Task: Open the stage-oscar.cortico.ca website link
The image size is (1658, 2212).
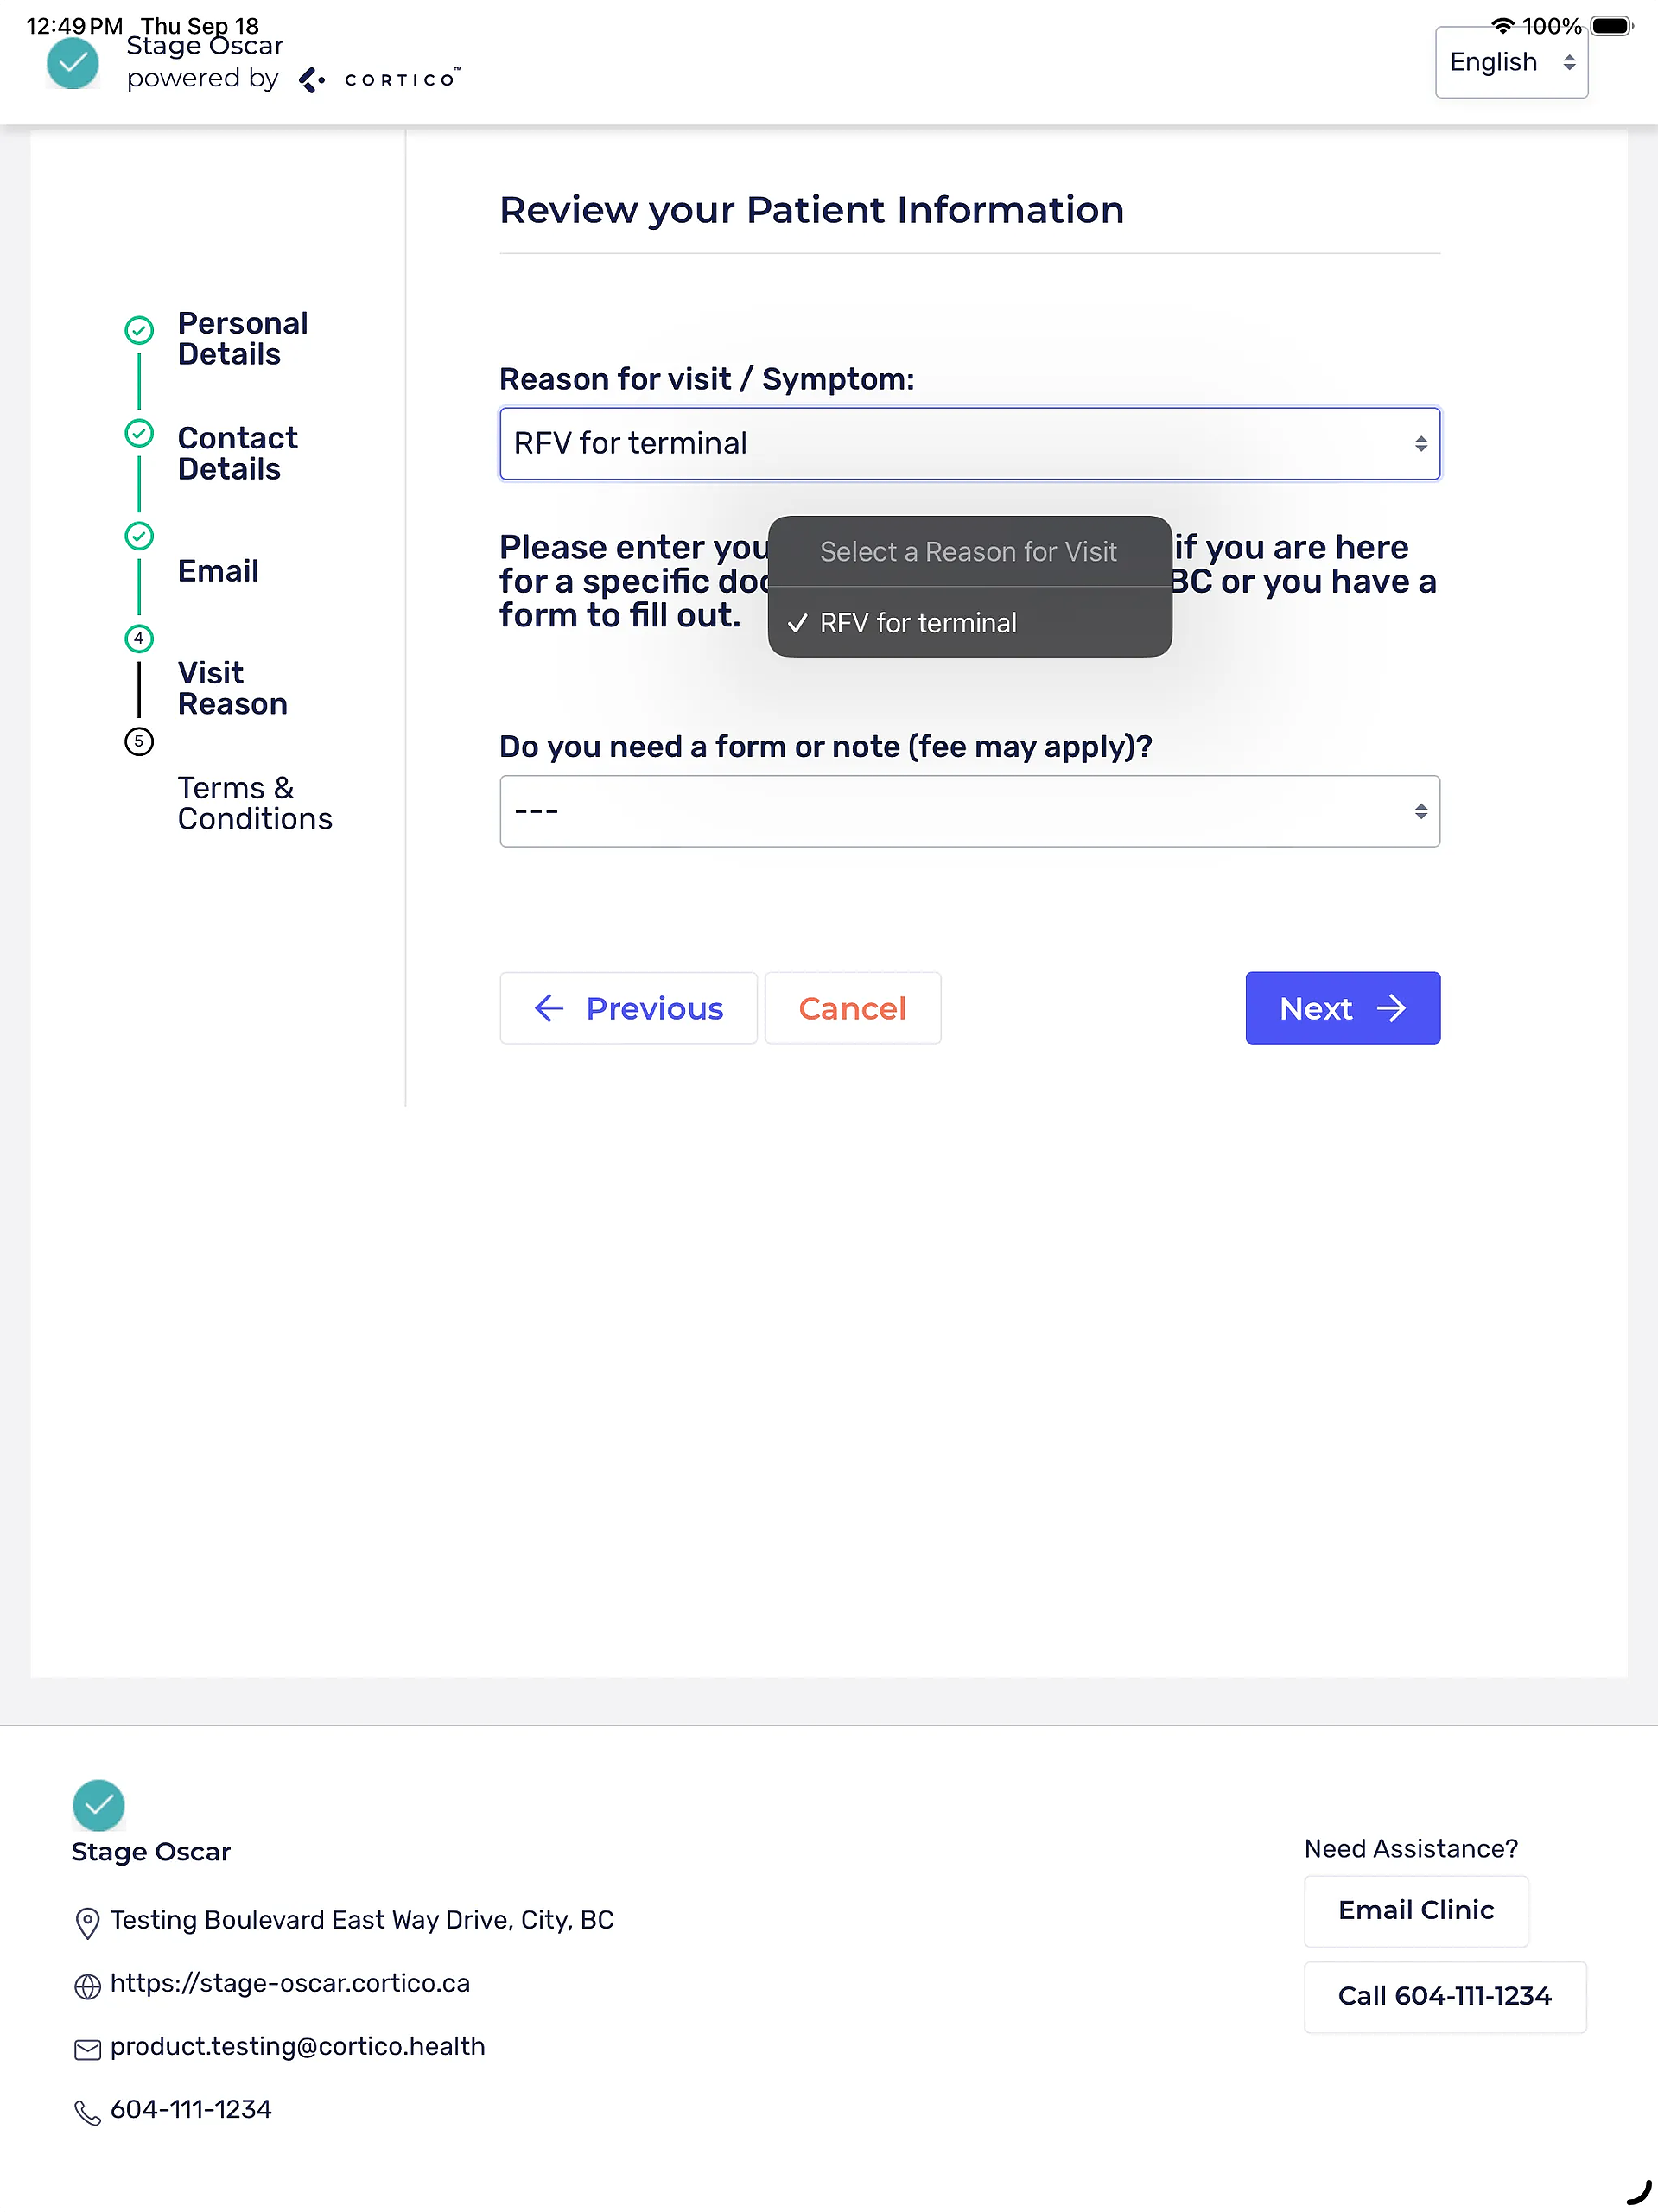Action: tap(290, 1984)
